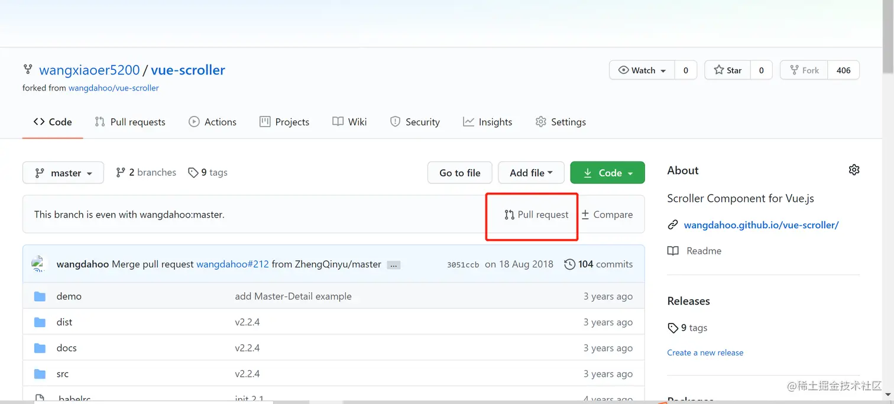Click the link chain icon beside website

coord(673,225)
